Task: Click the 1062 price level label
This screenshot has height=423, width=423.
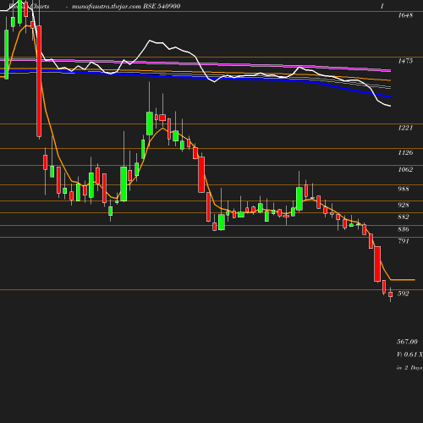Action: [x=405, y=169]
